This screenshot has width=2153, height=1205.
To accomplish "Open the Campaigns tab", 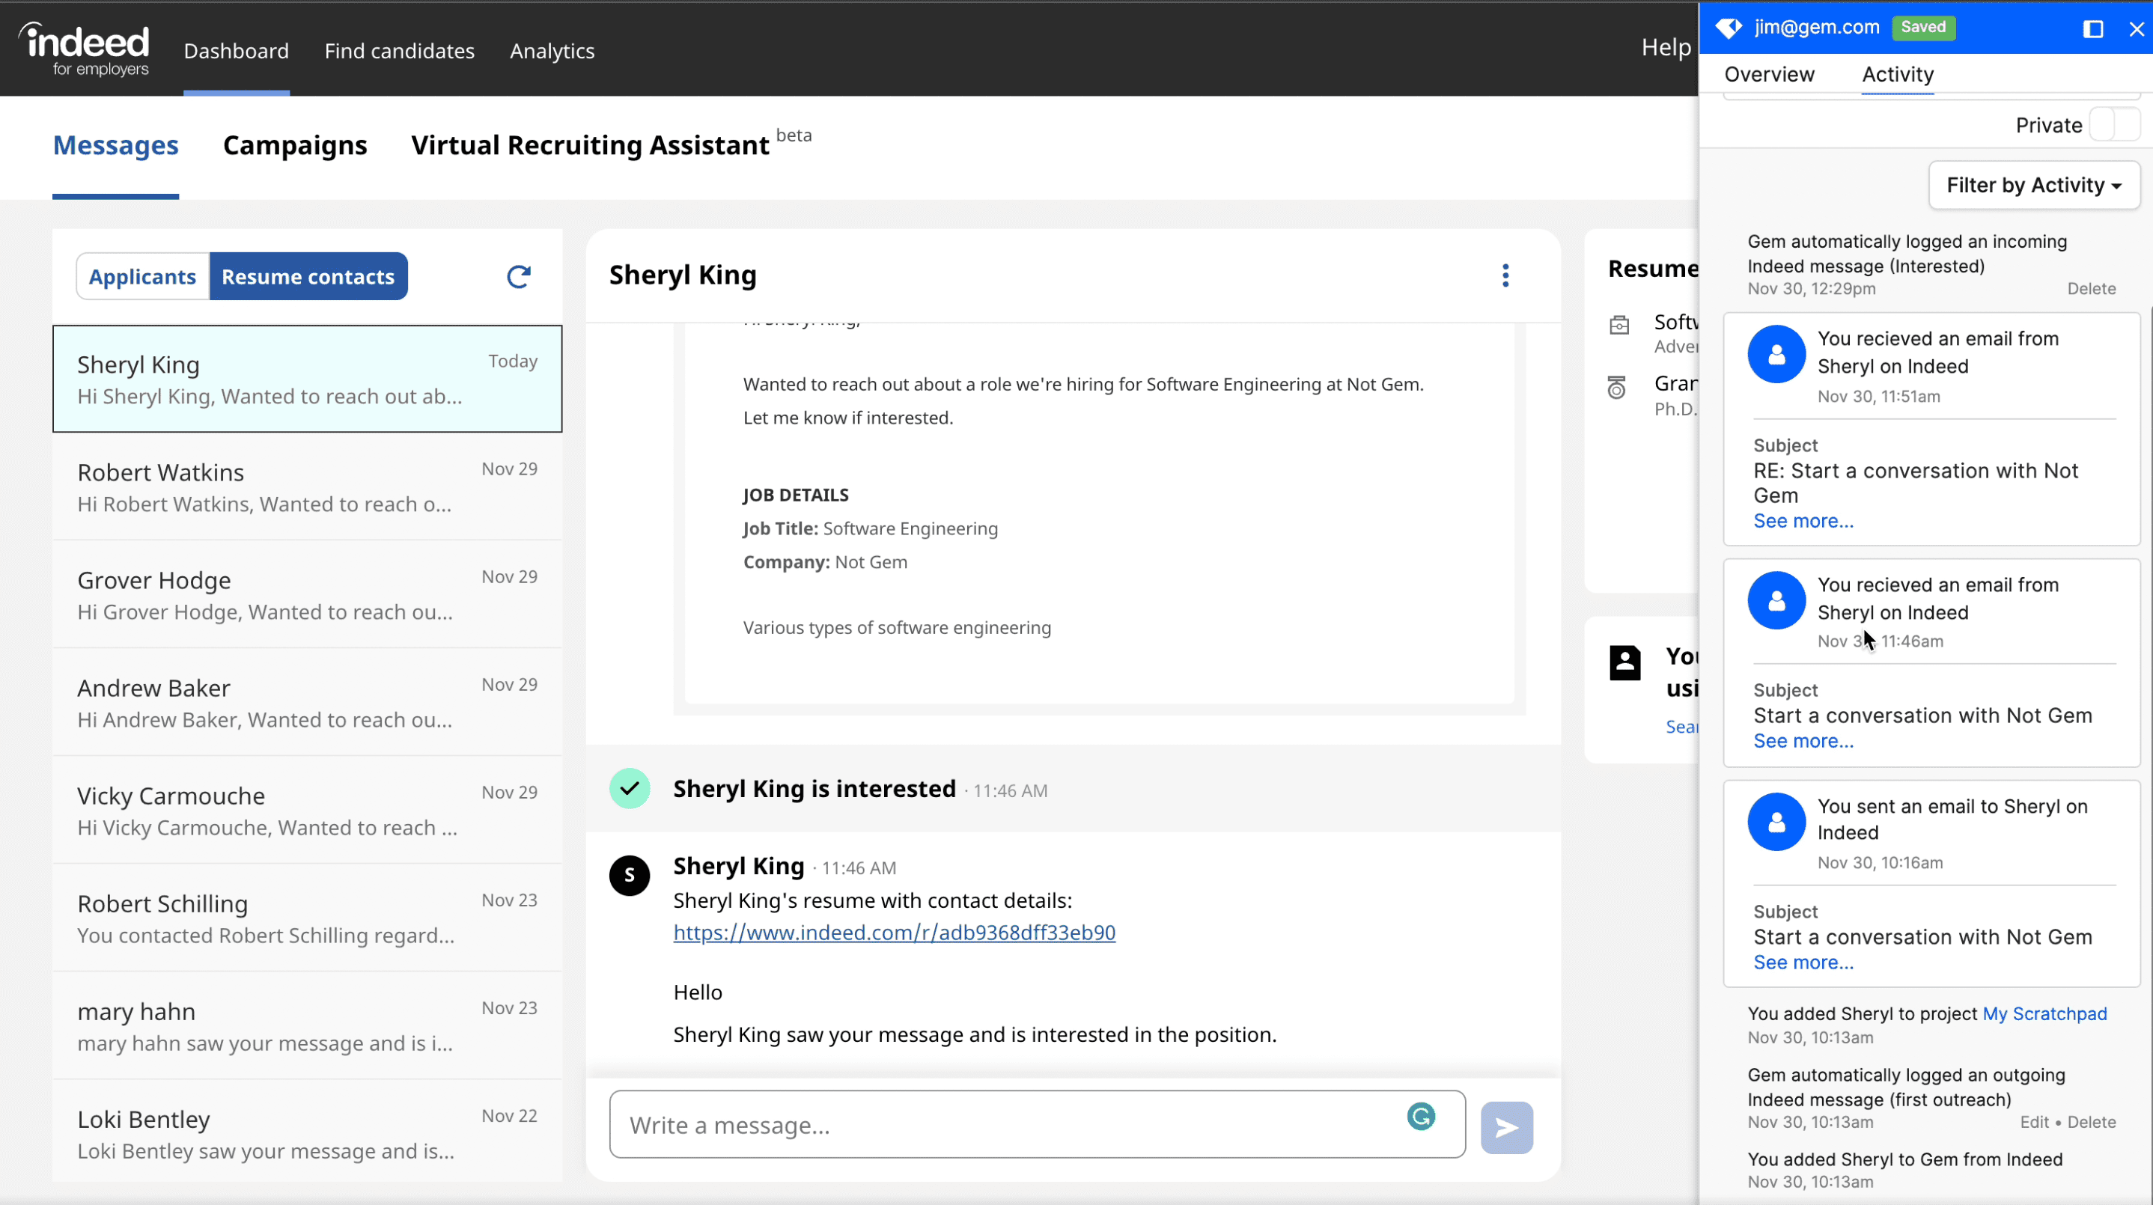I will point(294,145).
